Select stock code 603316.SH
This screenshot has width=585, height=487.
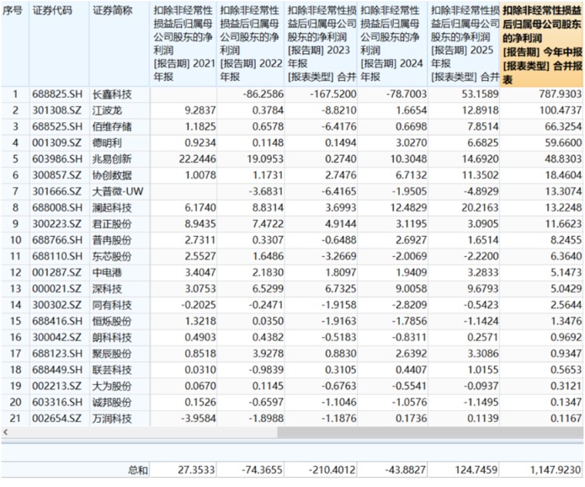pos(57,403)
